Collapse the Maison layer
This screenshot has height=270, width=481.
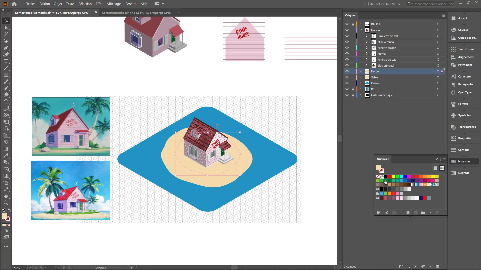[x=361, y=30]
